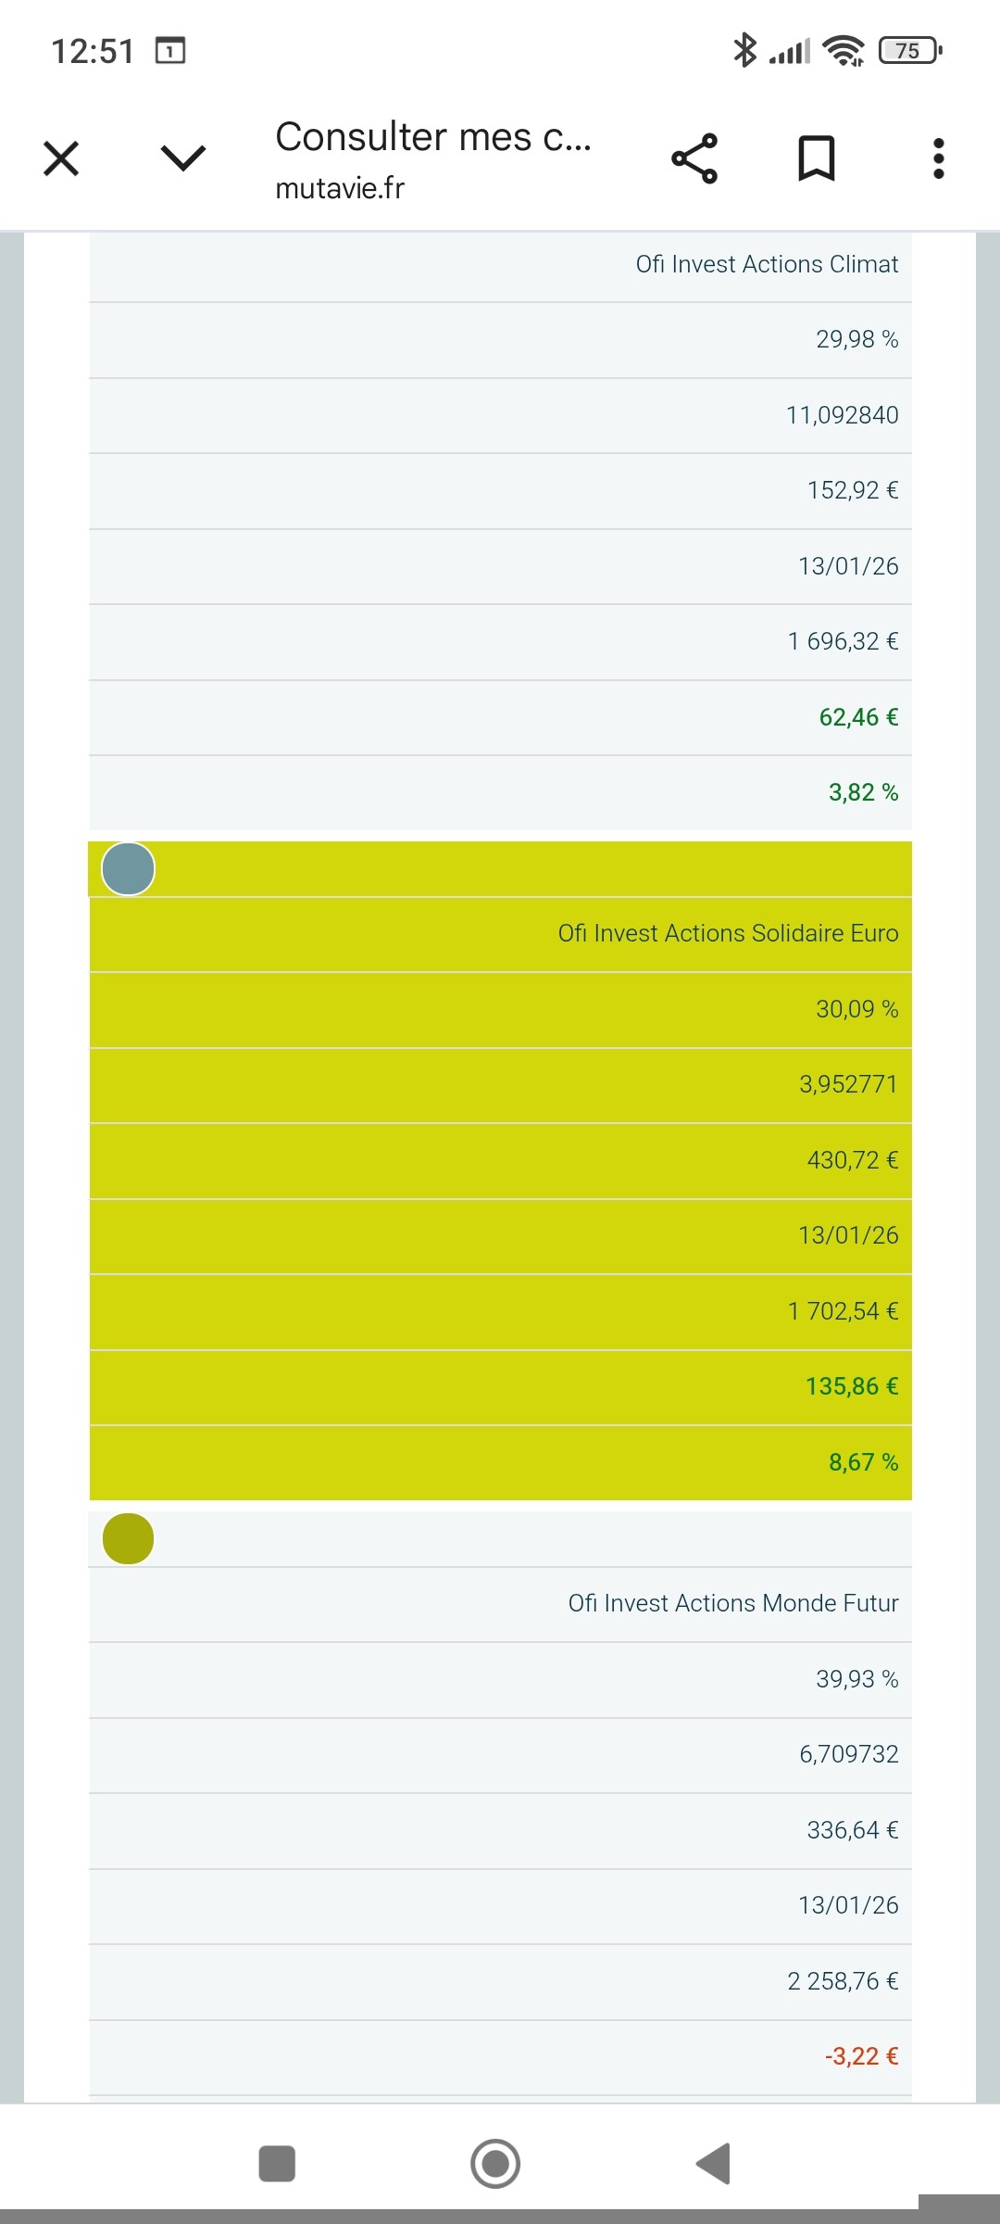Tap the battery level indicator
The height and width of the screenshot is (2224, 1000).
(909, 50)
